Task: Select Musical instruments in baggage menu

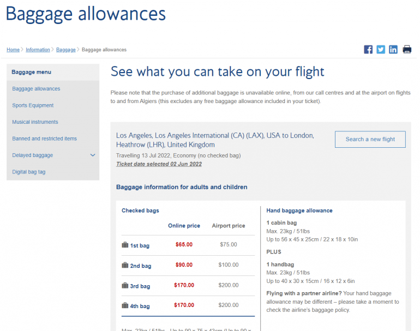Action: (35, 122)
